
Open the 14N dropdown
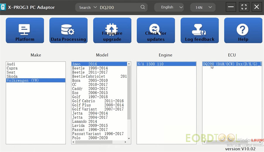pos(203,7)
